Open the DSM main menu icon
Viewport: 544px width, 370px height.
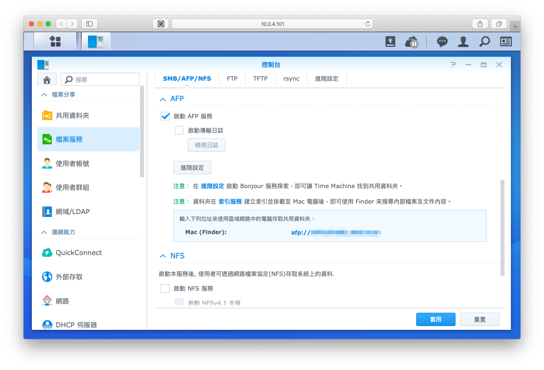pos(55,41)
